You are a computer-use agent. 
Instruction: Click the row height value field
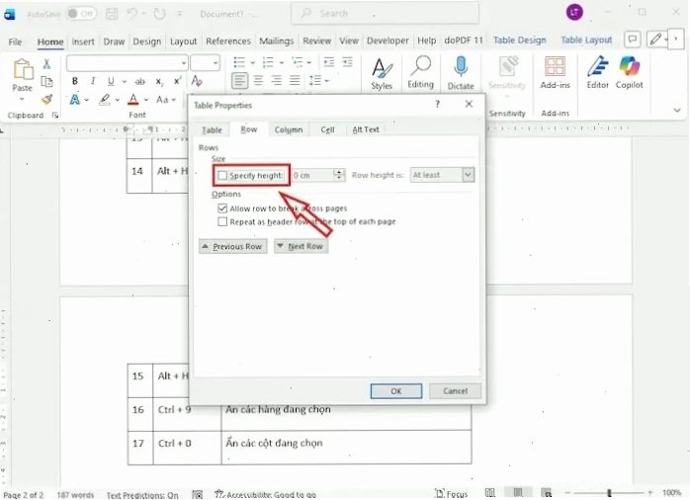coord(312,175)
